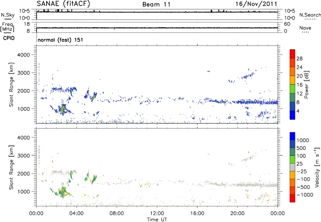
Task: Select the 08:00 time tick label
Action: point(116,214)
